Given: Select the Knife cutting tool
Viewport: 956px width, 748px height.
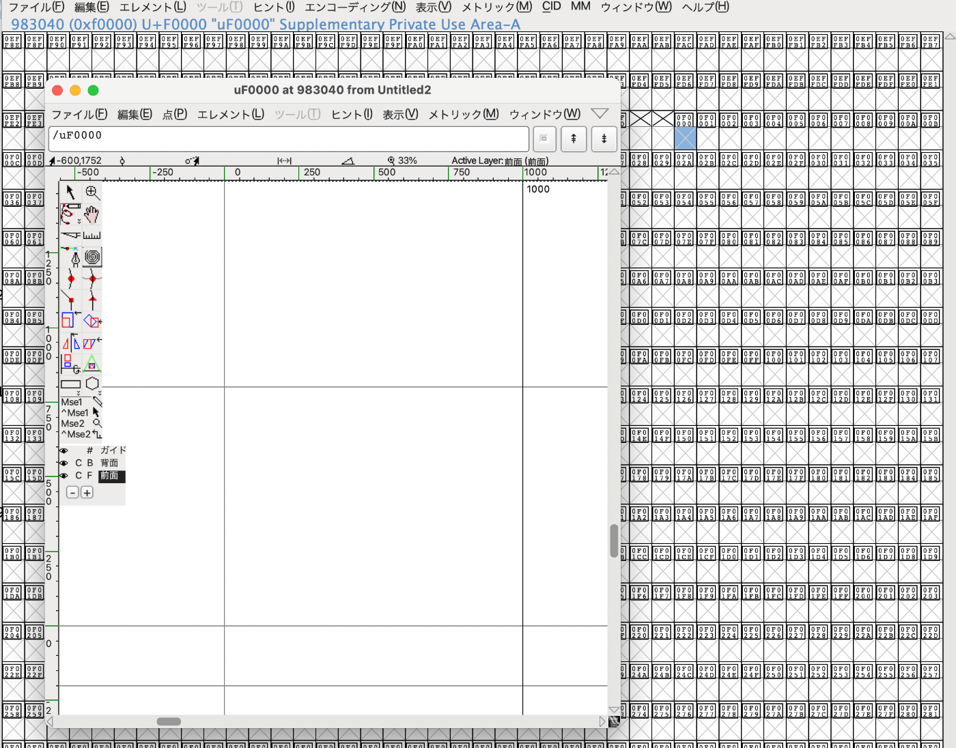Looking at the screenshot, I should pyautogui.click(x=70, y=235).
